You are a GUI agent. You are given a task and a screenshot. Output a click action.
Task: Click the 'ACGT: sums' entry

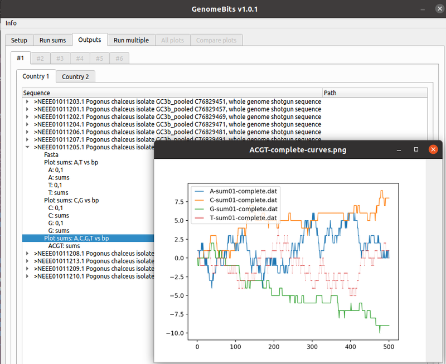coord(64,245)
